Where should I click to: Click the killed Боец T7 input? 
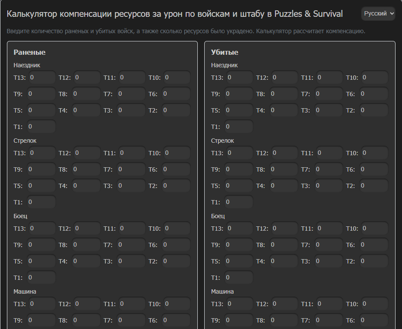click(329, 245)
